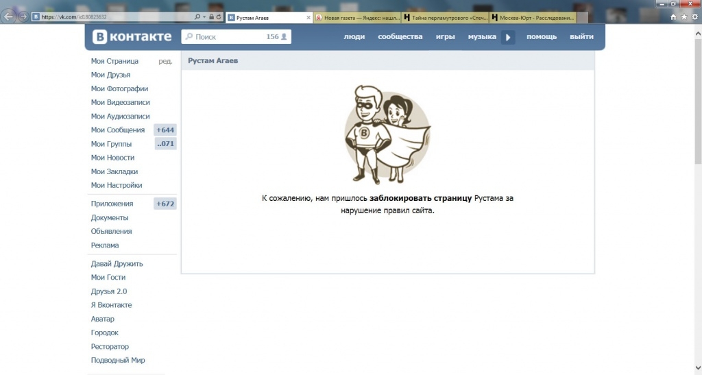The height and width of the screenshot is (375, 702).
Task: Open Мои Настройки
Action: pyautogui.click(x=117, y=185)
